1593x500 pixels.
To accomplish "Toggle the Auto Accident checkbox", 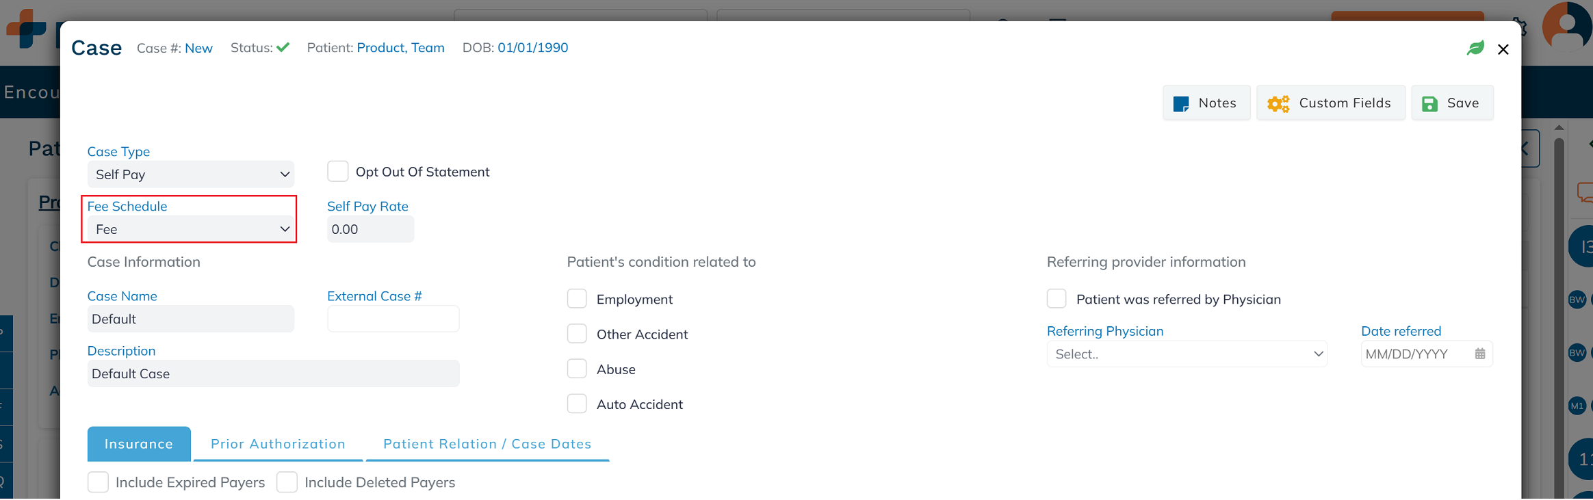I will tap(577, 404).
